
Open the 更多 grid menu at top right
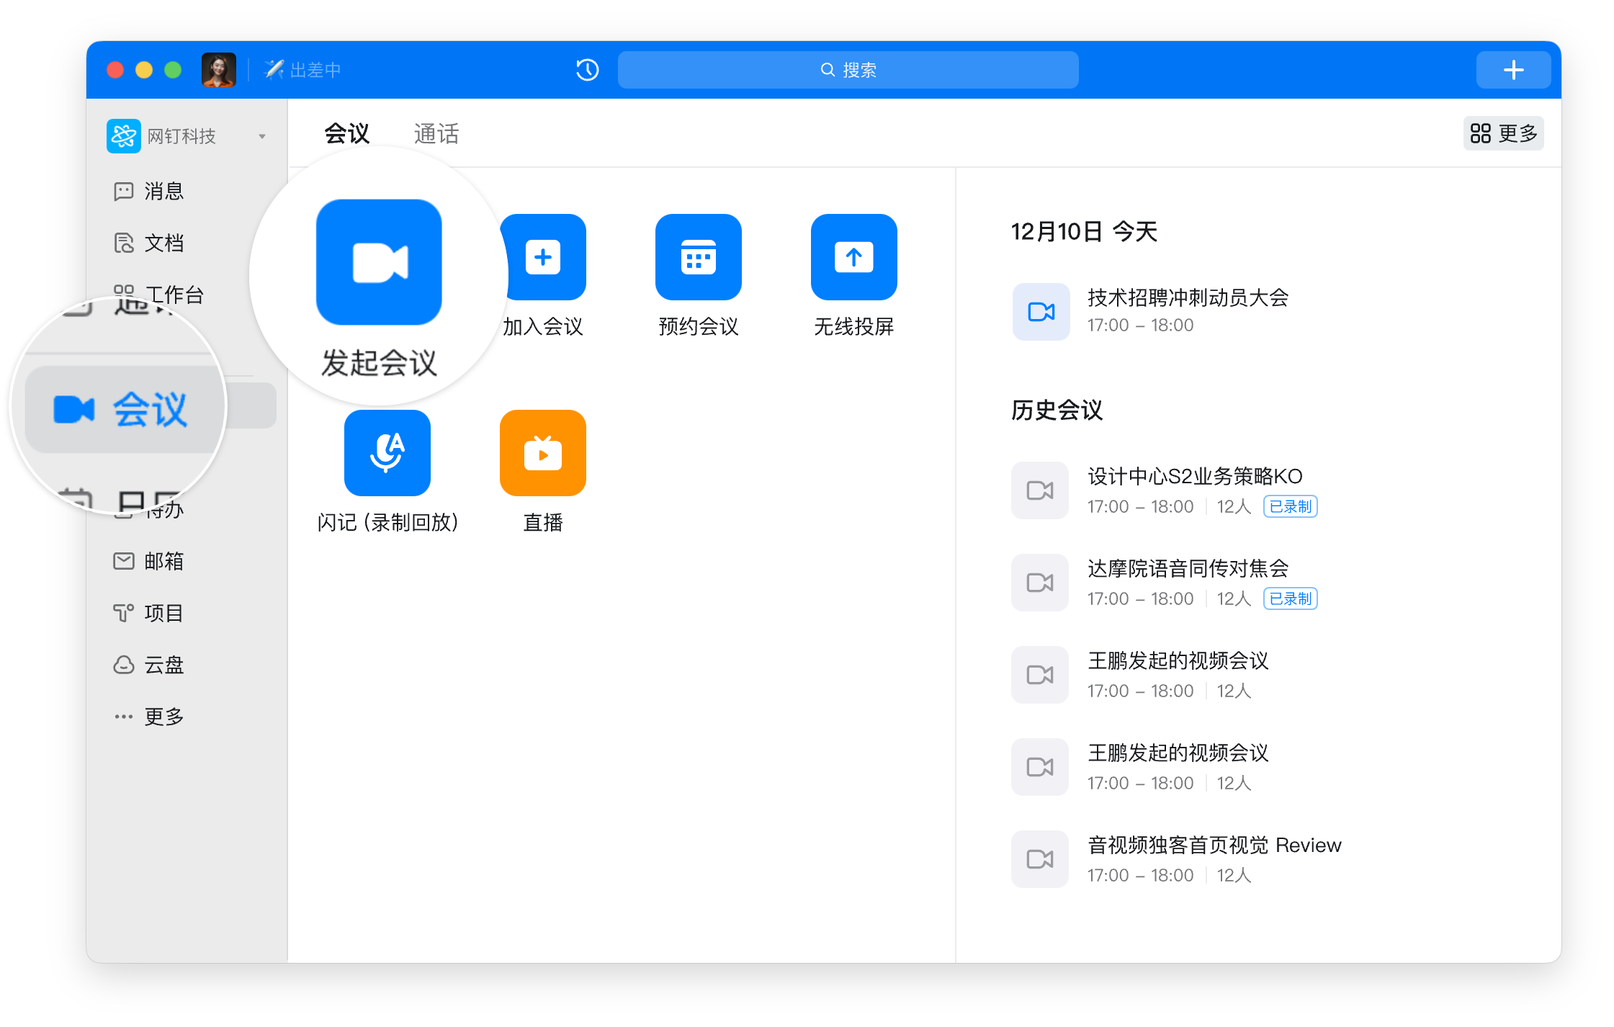pyautogui.click(x=1503, y=133)
